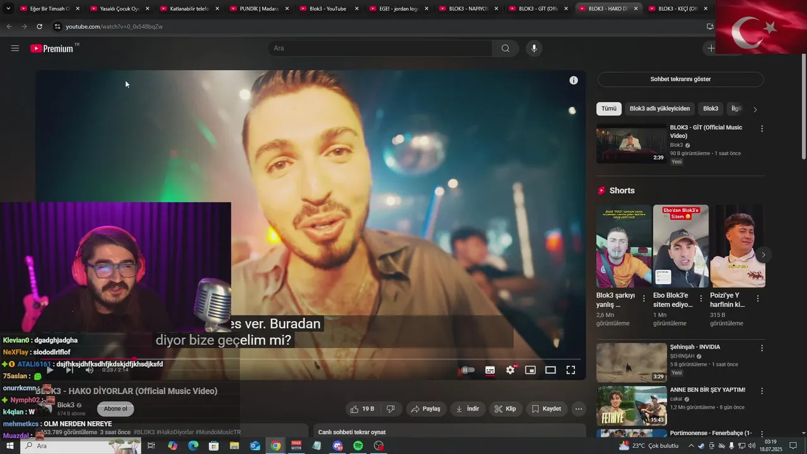Dislike the video

391,409
